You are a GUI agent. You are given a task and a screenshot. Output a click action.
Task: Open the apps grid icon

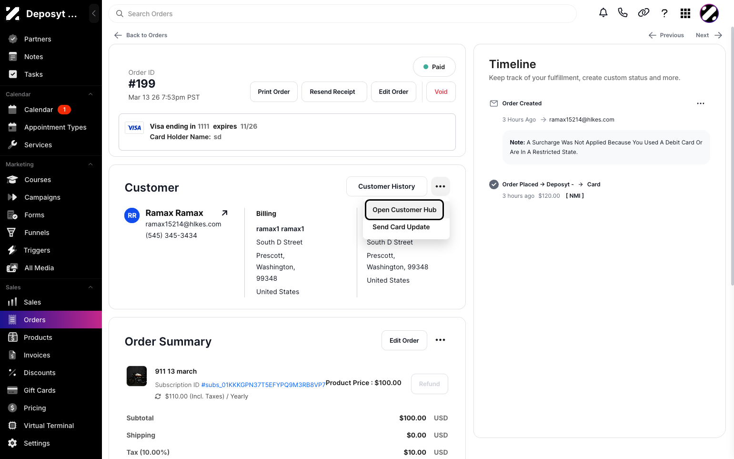[x=685, y=13]
